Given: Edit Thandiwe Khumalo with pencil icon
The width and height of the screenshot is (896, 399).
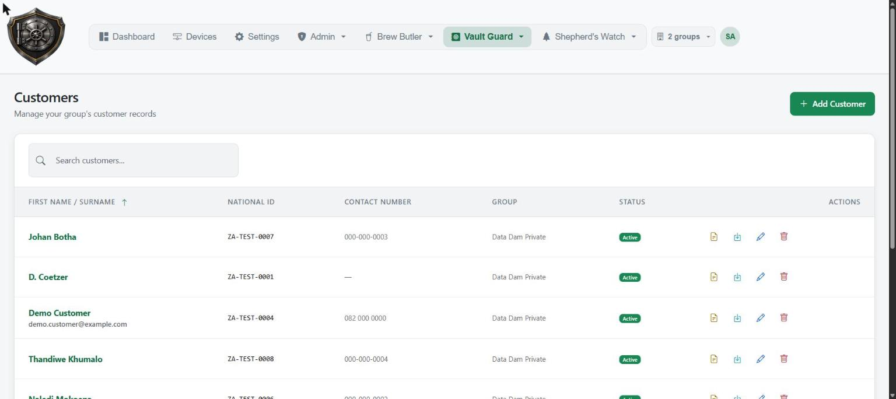Looking at the screenshot, I should click(x=761, y=359).
